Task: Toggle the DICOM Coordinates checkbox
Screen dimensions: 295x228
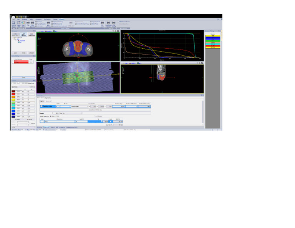Action: [118, 22]
